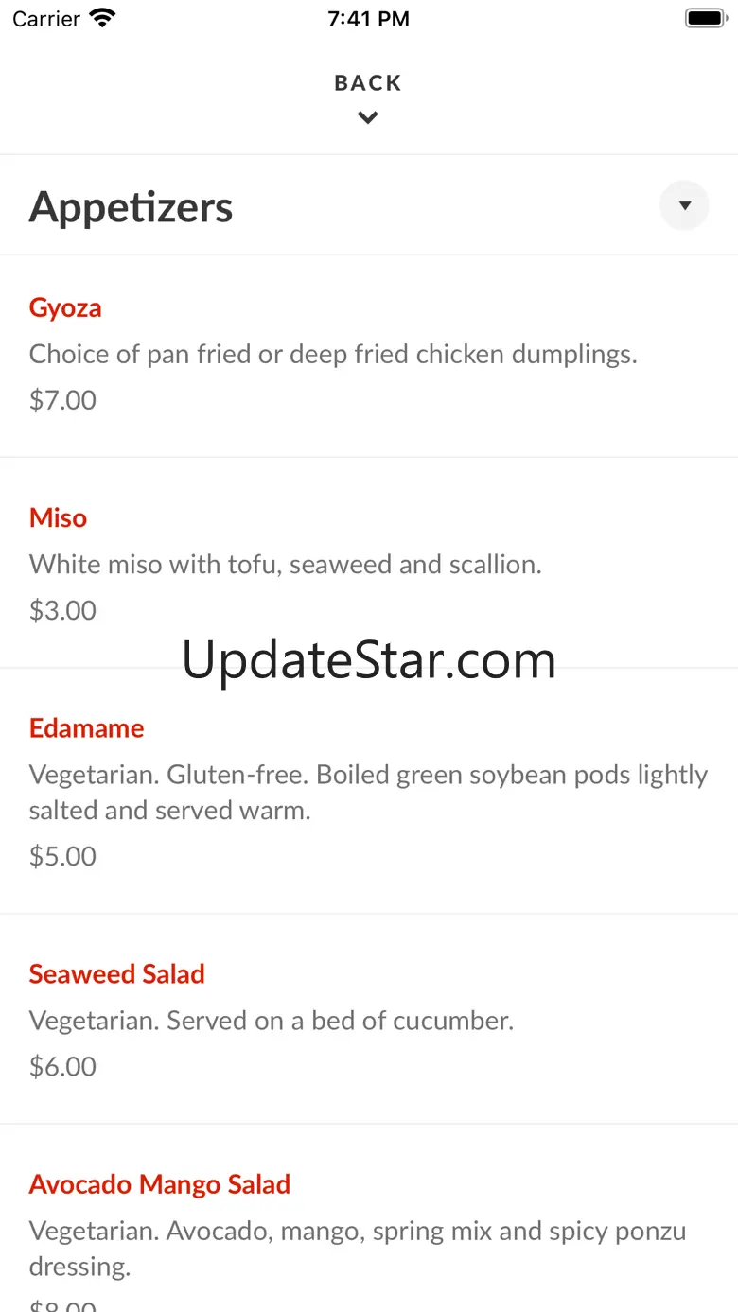Select the Seaweed Salad item

116,974
